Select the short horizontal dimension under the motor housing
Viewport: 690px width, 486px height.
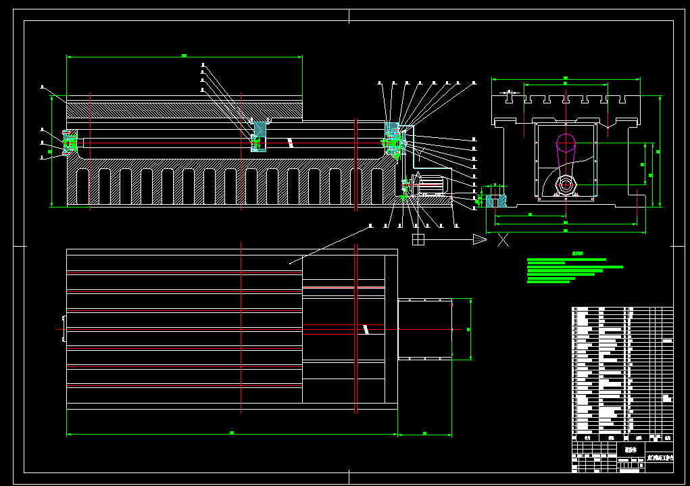point(424,435)
